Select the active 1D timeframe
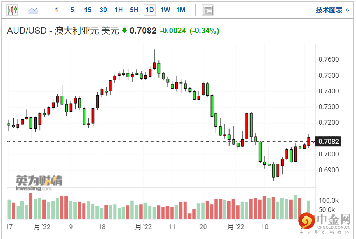 point(150,10)
